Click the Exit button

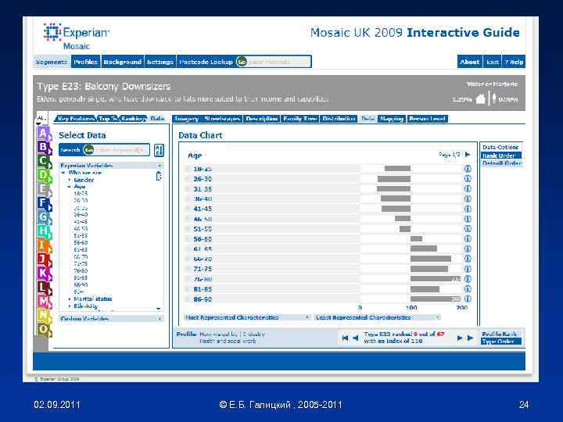point(493,62)
